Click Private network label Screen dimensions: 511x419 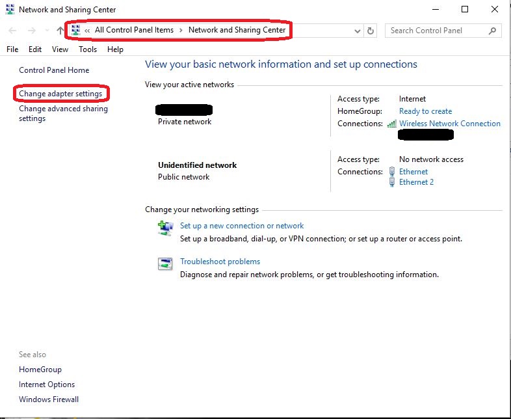[185, 122]
